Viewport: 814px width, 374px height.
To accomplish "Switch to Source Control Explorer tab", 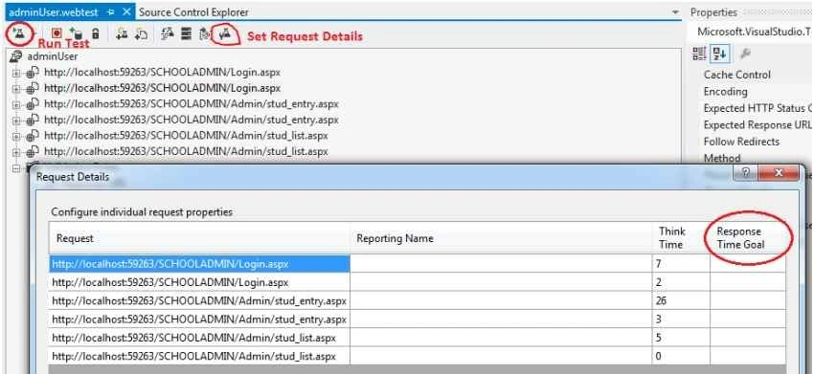I will pyautogui.click(x=193, y=11).
